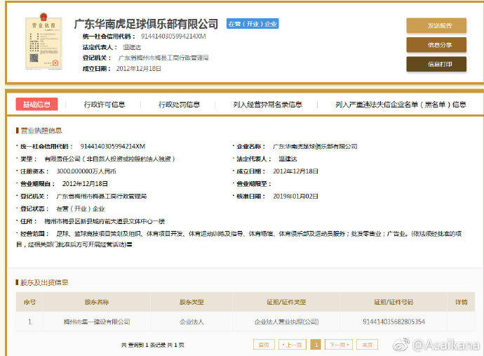Click the 发送报告 button

[x=436, y=25]
